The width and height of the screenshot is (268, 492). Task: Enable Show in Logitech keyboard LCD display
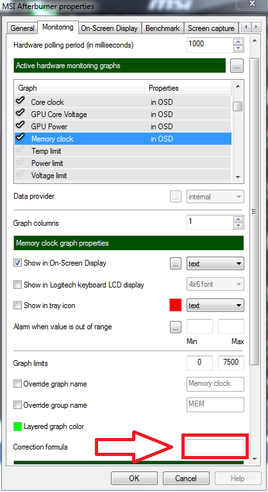pos(17,285)
